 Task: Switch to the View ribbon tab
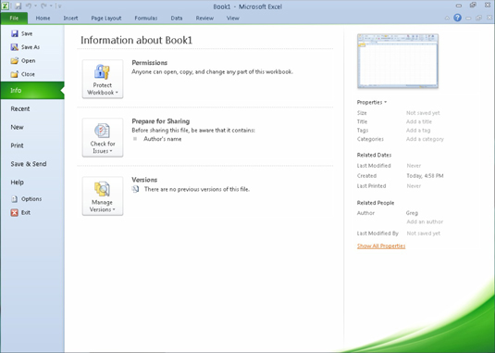[x=232, y=18]
